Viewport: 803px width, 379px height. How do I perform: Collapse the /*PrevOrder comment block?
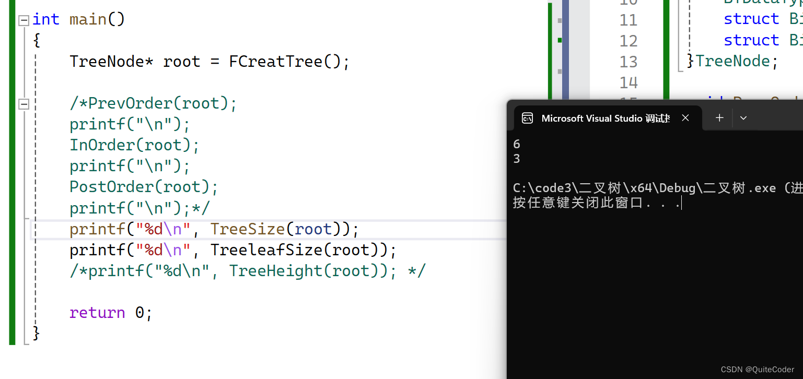coord(24,104)
